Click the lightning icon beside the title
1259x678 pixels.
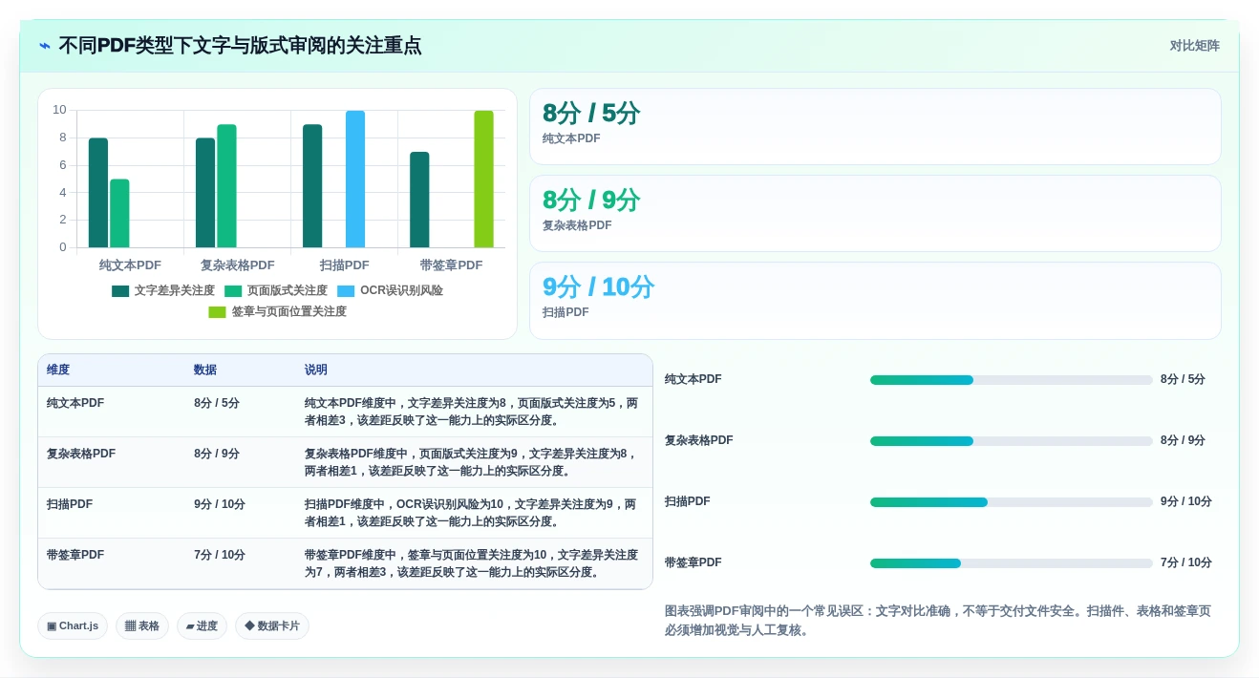44,46
